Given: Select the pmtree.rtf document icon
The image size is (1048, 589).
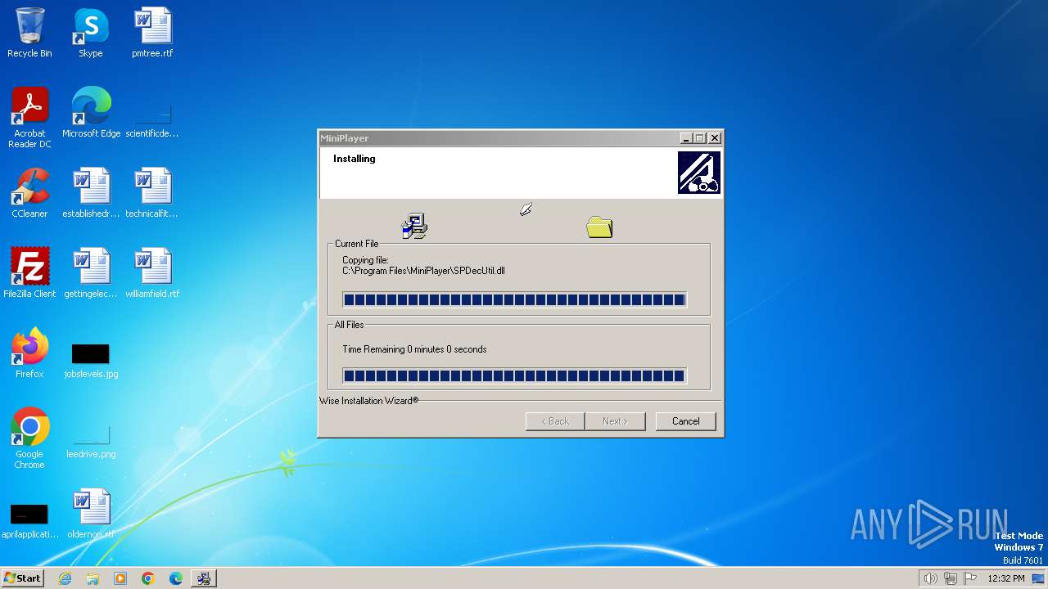Looking at the screenshot, I should point(152,33).
